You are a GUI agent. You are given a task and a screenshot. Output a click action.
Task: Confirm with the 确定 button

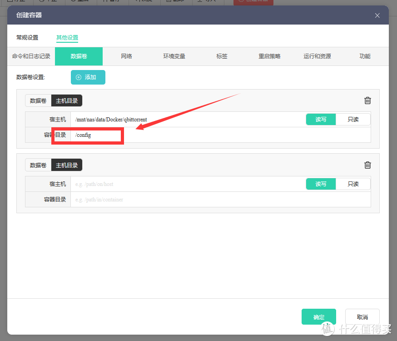point(319,317)
